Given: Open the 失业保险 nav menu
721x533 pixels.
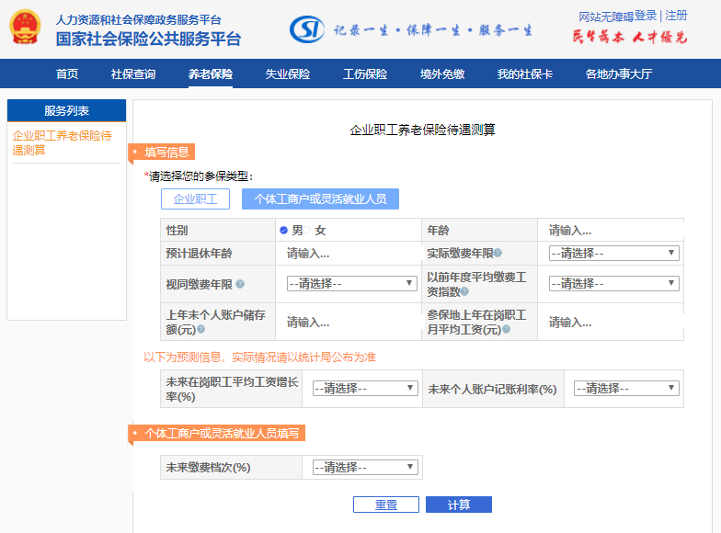Looking at the screenshot, I should 288,74.
